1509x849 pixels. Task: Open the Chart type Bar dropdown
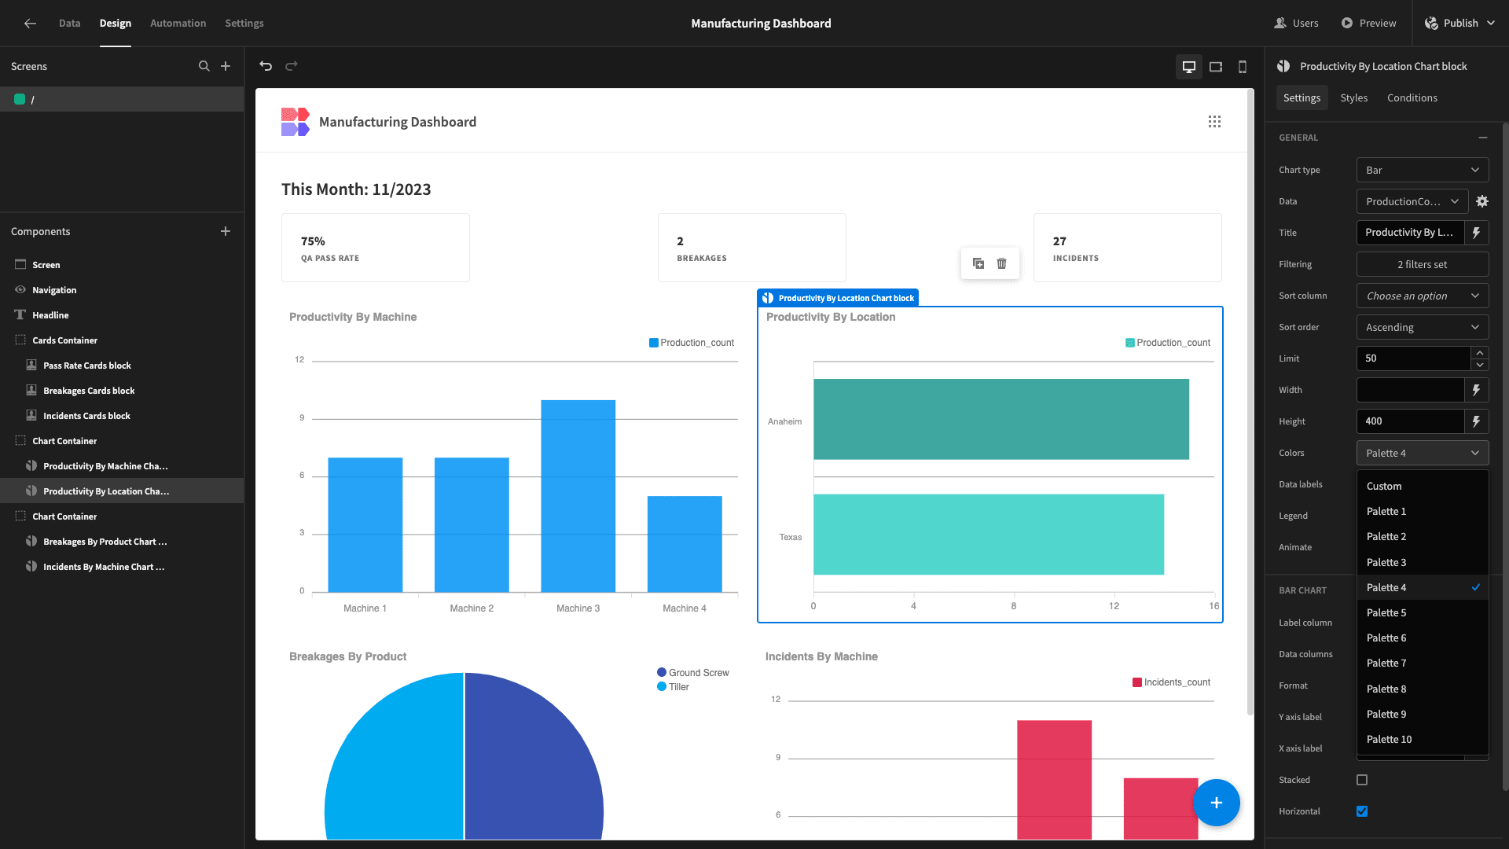coord(1423,170)
